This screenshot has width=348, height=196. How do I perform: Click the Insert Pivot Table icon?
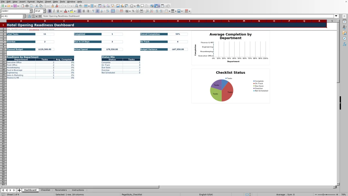[126, 6]
